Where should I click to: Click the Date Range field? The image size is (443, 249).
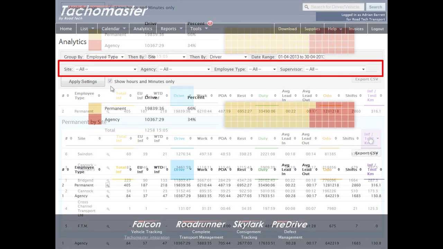pos(301,57)
